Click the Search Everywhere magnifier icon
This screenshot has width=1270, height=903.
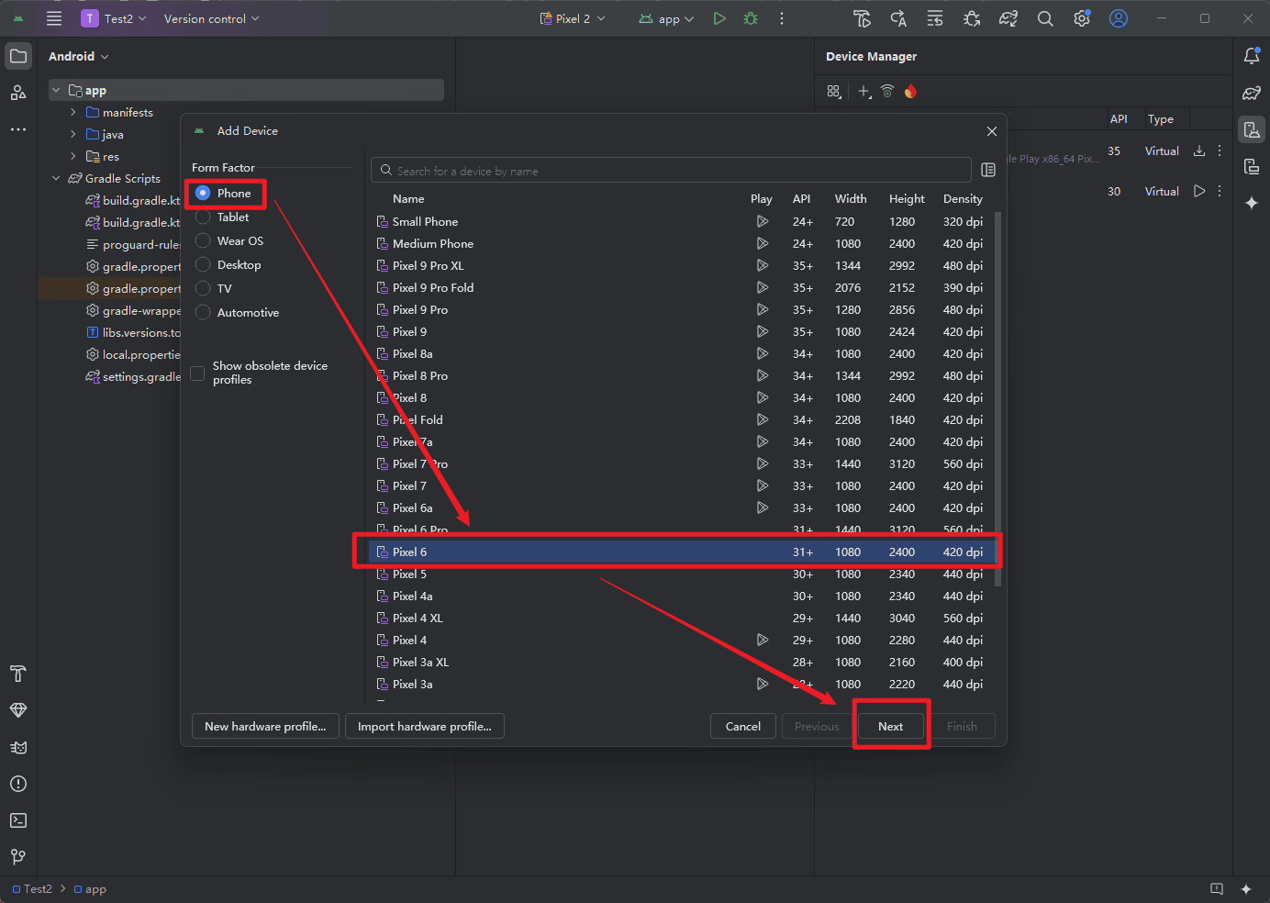click(x=1045, y=18)
